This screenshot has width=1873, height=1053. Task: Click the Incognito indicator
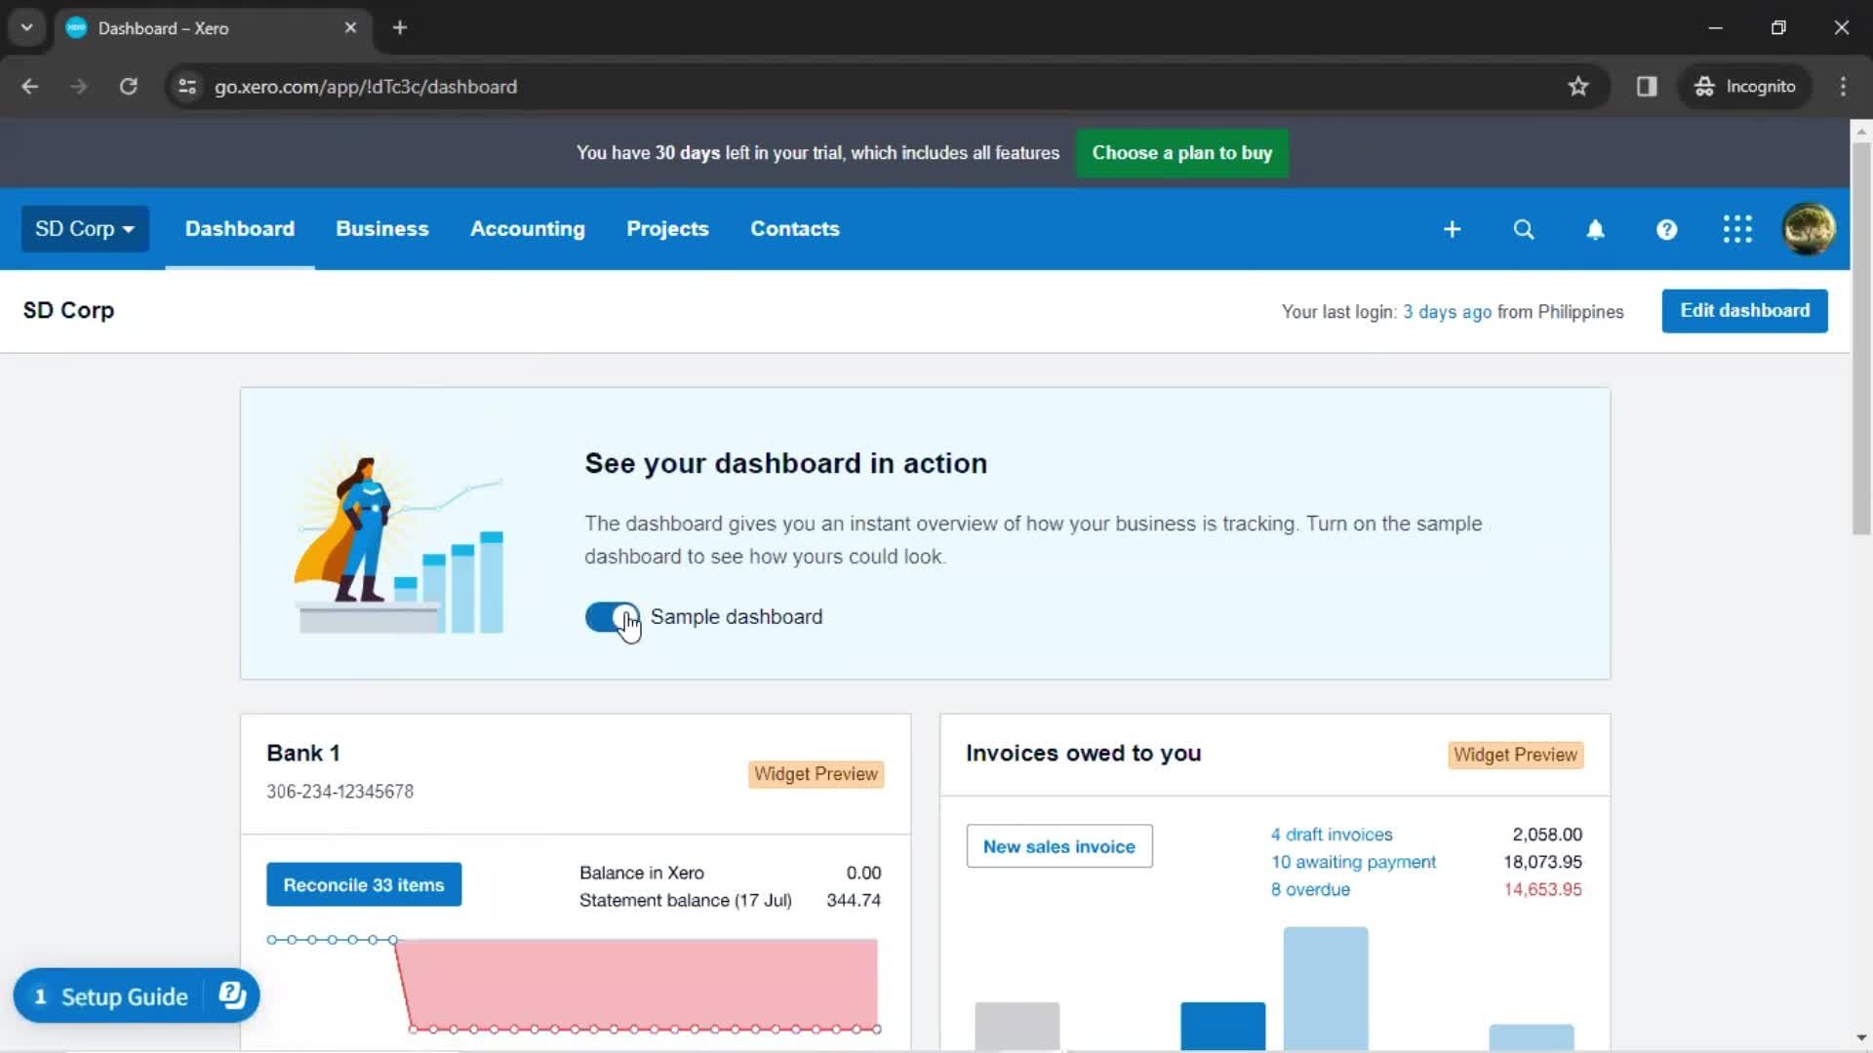[x=1745, y=87]
